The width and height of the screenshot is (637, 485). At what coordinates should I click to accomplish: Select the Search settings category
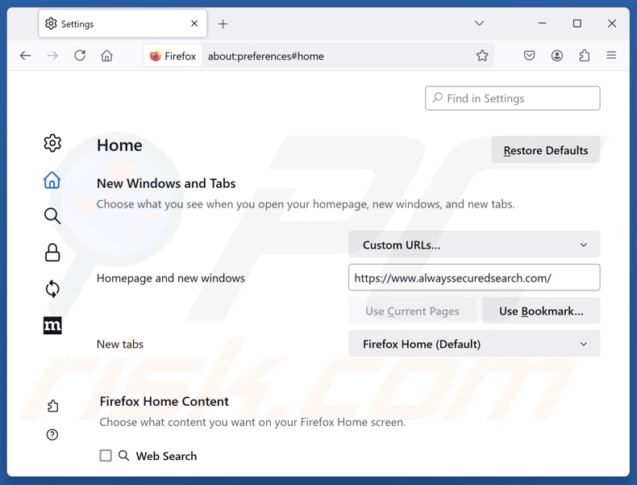click(x=52, y=216)
